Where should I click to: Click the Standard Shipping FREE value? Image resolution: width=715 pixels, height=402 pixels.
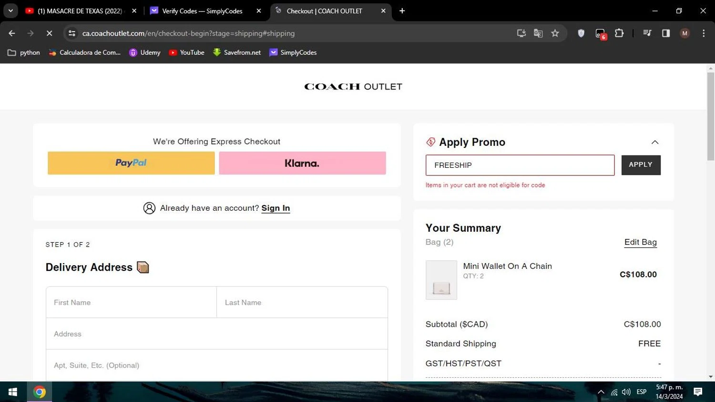[x=649, y=344]
